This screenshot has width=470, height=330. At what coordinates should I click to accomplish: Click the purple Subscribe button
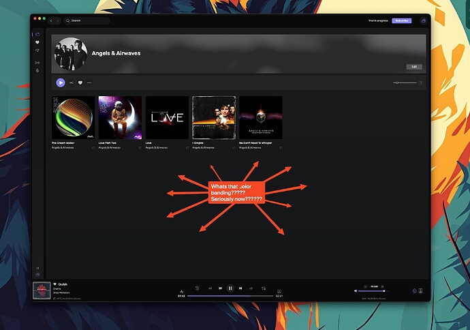[x=402, y=20]
